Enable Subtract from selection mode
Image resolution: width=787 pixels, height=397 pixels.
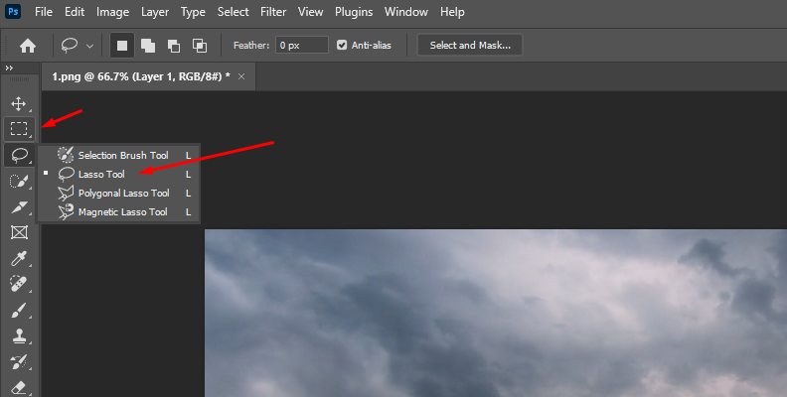coord(174,46)
